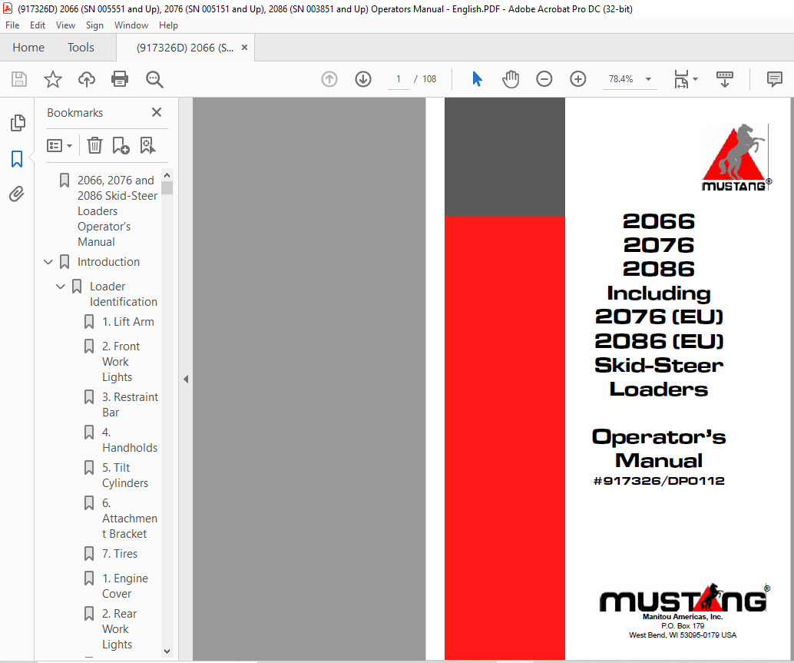Delete selected bookmark with trash icon
794x663 pixels.
94,146
